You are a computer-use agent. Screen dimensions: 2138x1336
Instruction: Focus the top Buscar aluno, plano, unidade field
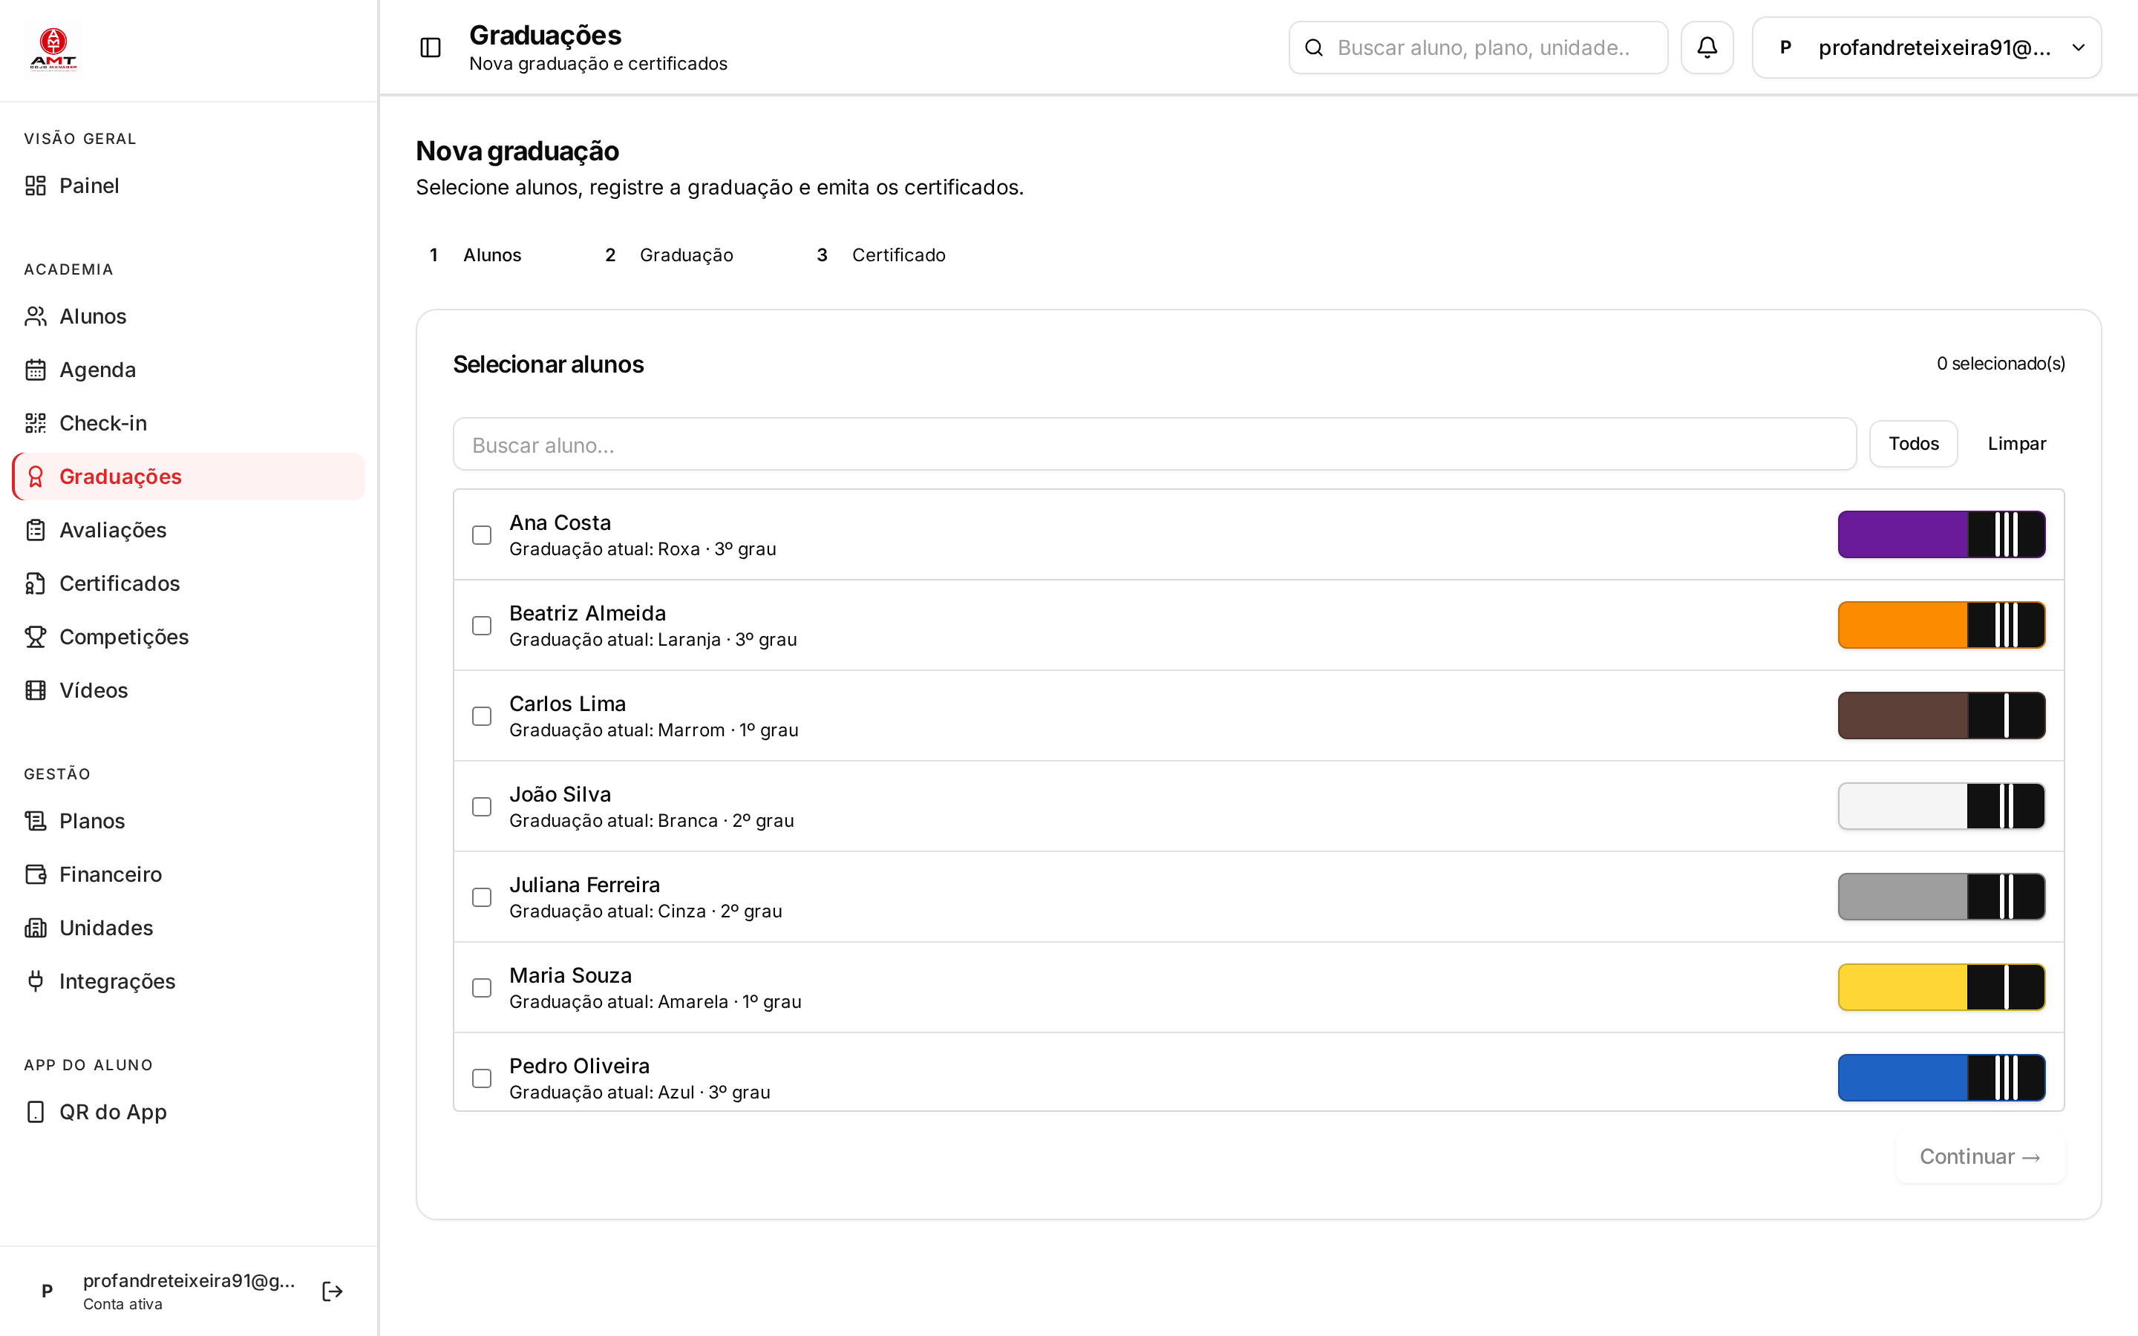(1478, 48)
